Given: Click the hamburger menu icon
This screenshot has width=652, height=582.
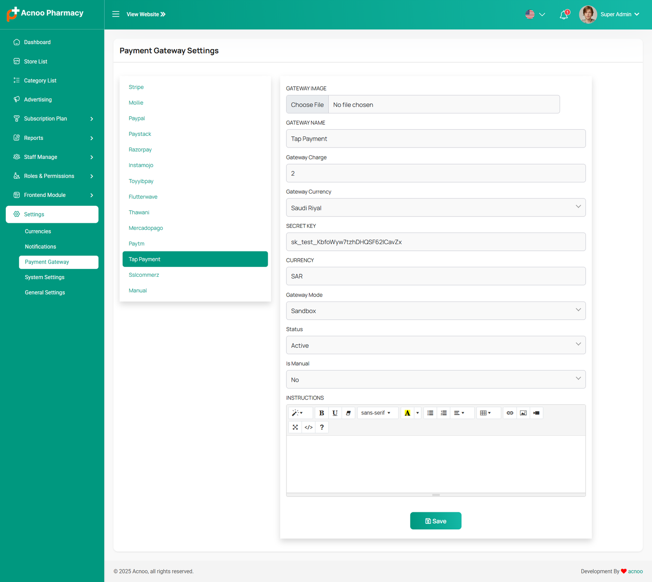Looking at the screenshot, I should 116,14.
